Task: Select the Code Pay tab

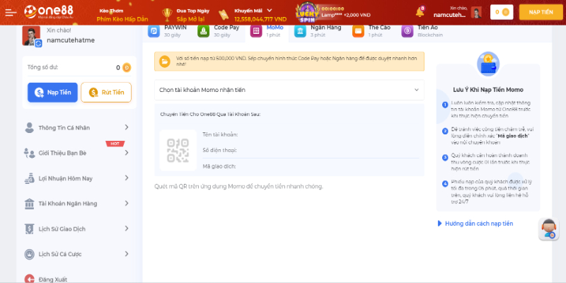Action: [x=219, y=31]
